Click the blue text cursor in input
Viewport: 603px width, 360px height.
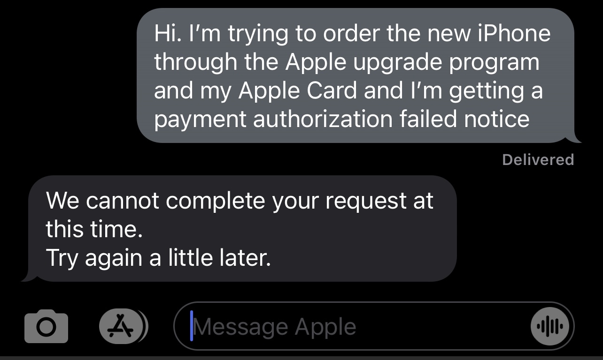(192, 326)
